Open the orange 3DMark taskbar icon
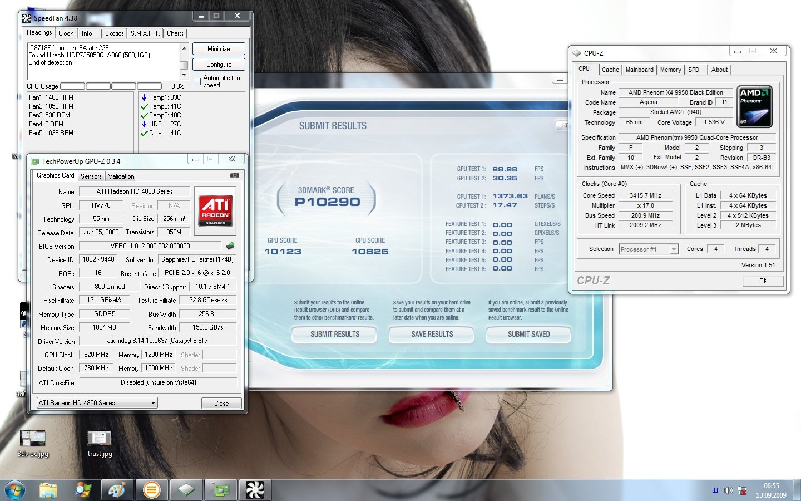Viewport: 801px width, 501px height. tap(151, 490)
